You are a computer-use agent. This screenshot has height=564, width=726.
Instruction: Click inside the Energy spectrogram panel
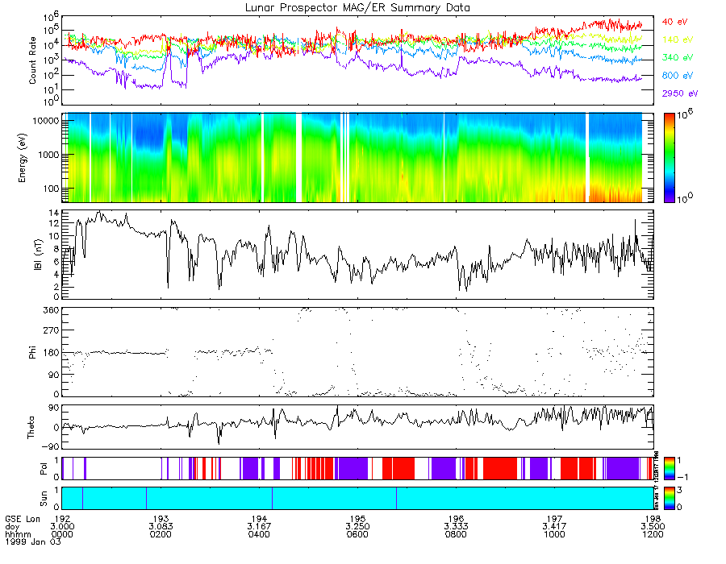pos(357,158)
